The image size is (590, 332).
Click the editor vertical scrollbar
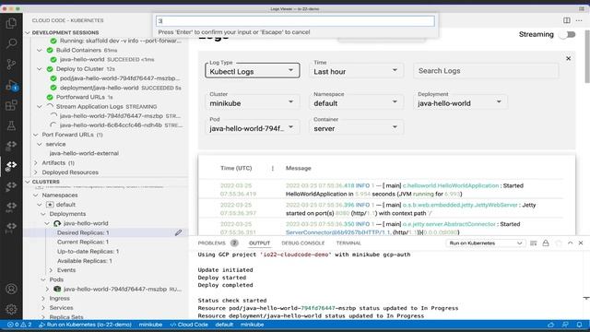586,56
